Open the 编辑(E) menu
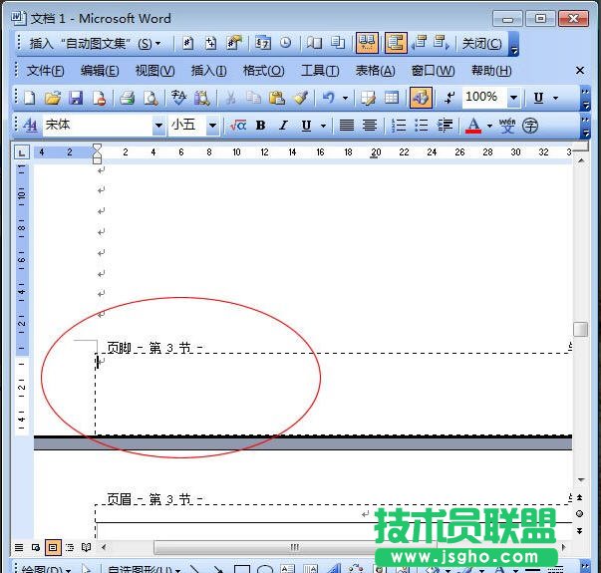Image resolution: width=601 pixels, height=573 pixels. [x=100, y=71]
